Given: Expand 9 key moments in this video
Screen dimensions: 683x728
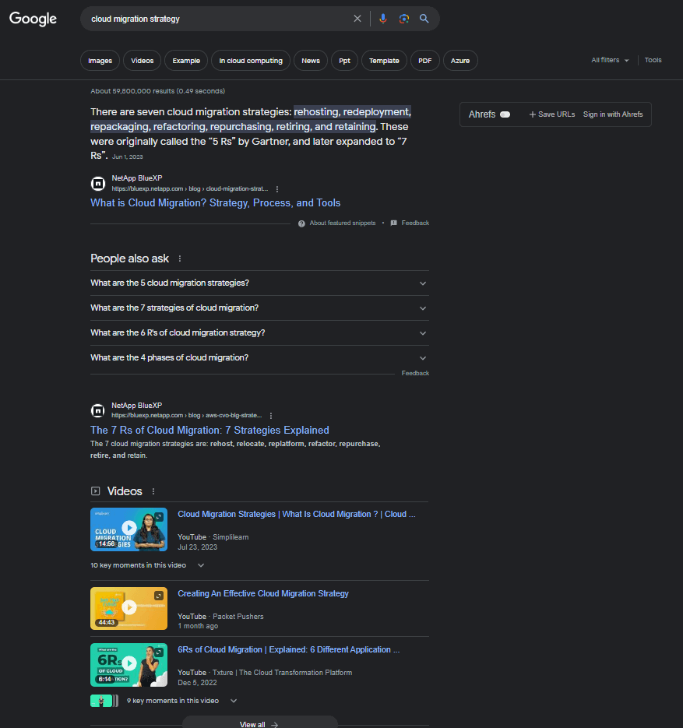Looking at the screenshot, I should tap(181, 701).
